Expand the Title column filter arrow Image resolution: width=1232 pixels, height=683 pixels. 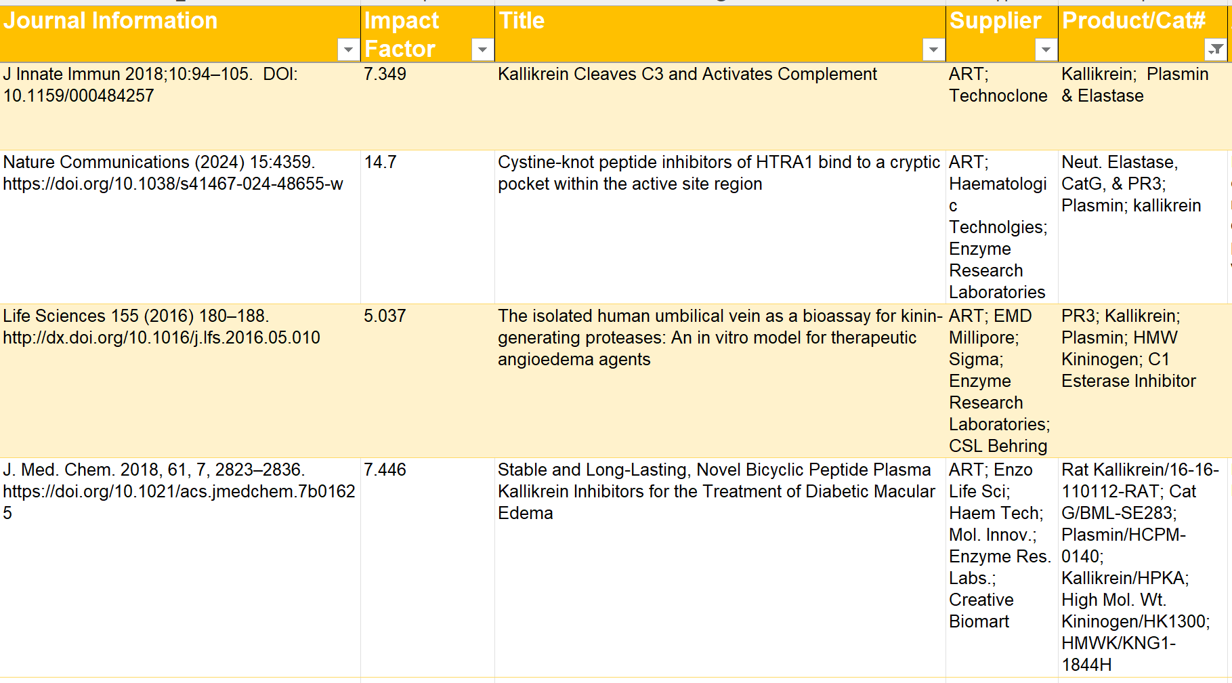(x=933, y=49)
